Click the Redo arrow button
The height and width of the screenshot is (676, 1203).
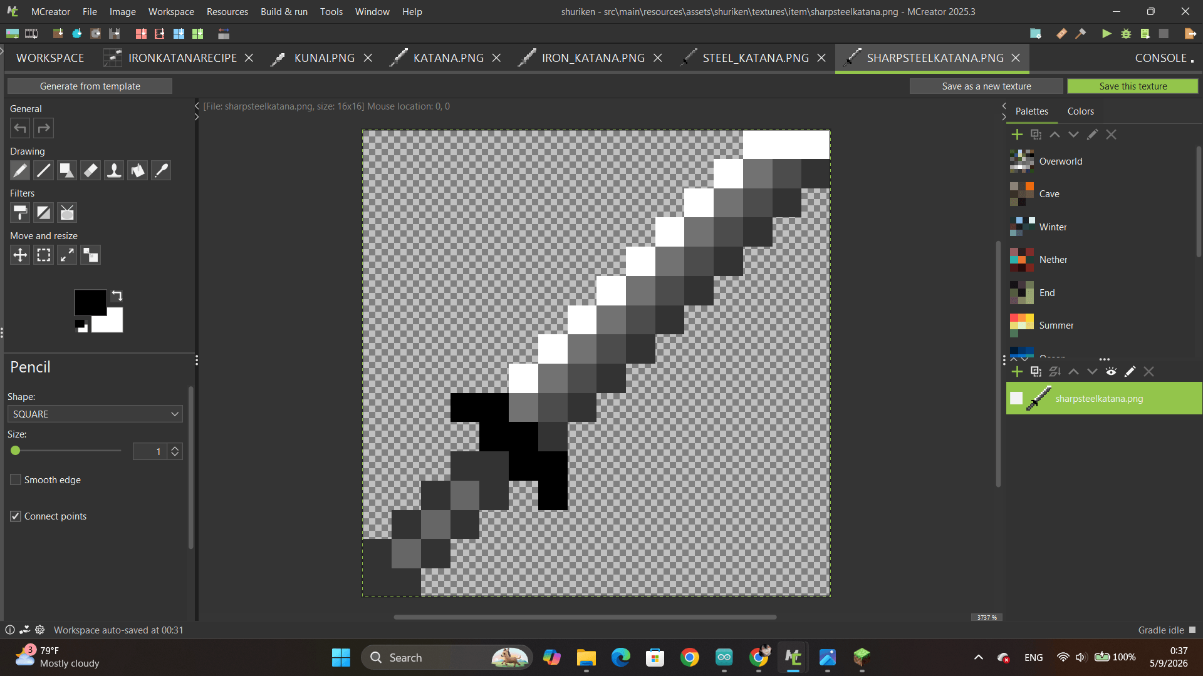point(43,128)
